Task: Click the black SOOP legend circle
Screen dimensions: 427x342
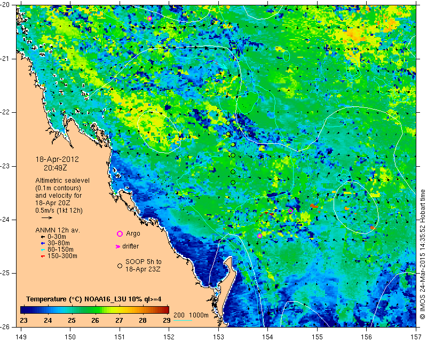Action: coord(120,266)
